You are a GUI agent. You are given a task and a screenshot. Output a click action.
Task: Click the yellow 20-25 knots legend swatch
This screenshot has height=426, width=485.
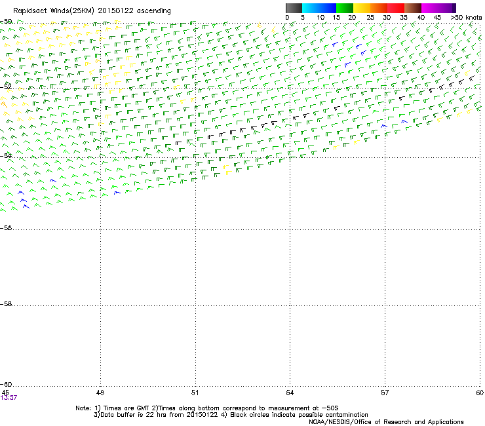362,8
